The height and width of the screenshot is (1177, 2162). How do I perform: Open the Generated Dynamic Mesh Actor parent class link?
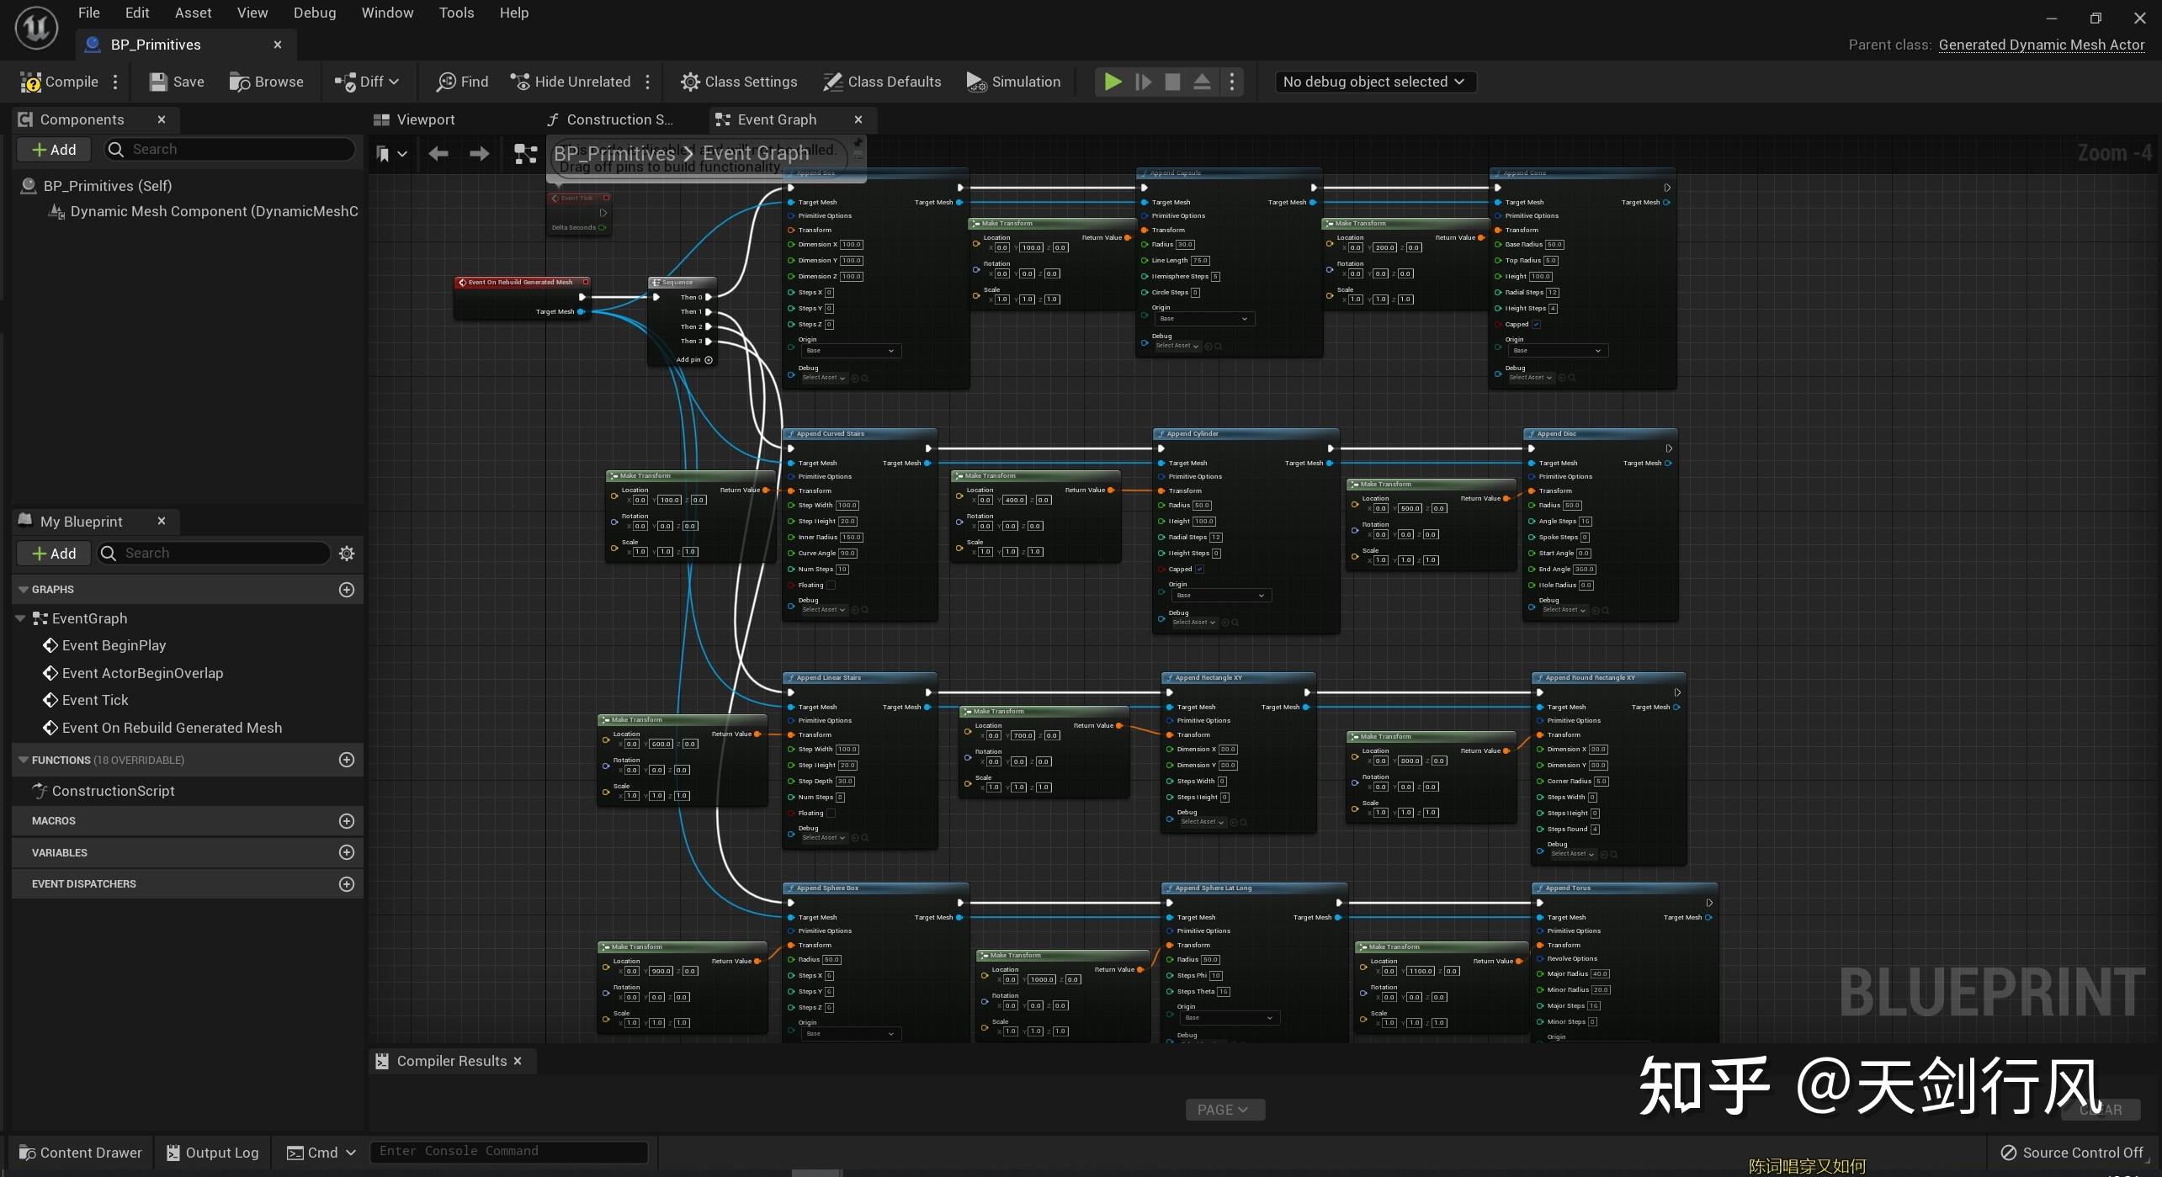tap(2041, 45)
